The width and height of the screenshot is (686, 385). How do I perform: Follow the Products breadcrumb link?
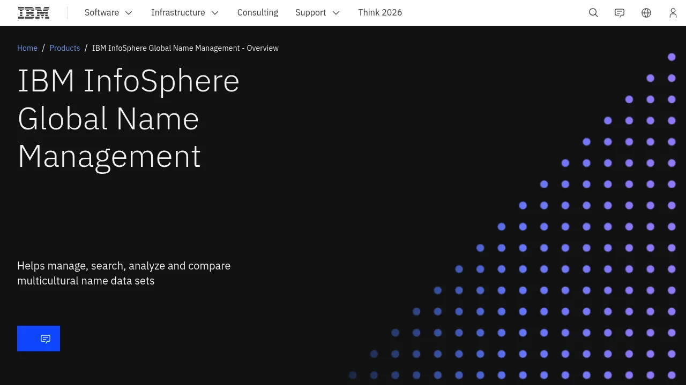point(65,48)
